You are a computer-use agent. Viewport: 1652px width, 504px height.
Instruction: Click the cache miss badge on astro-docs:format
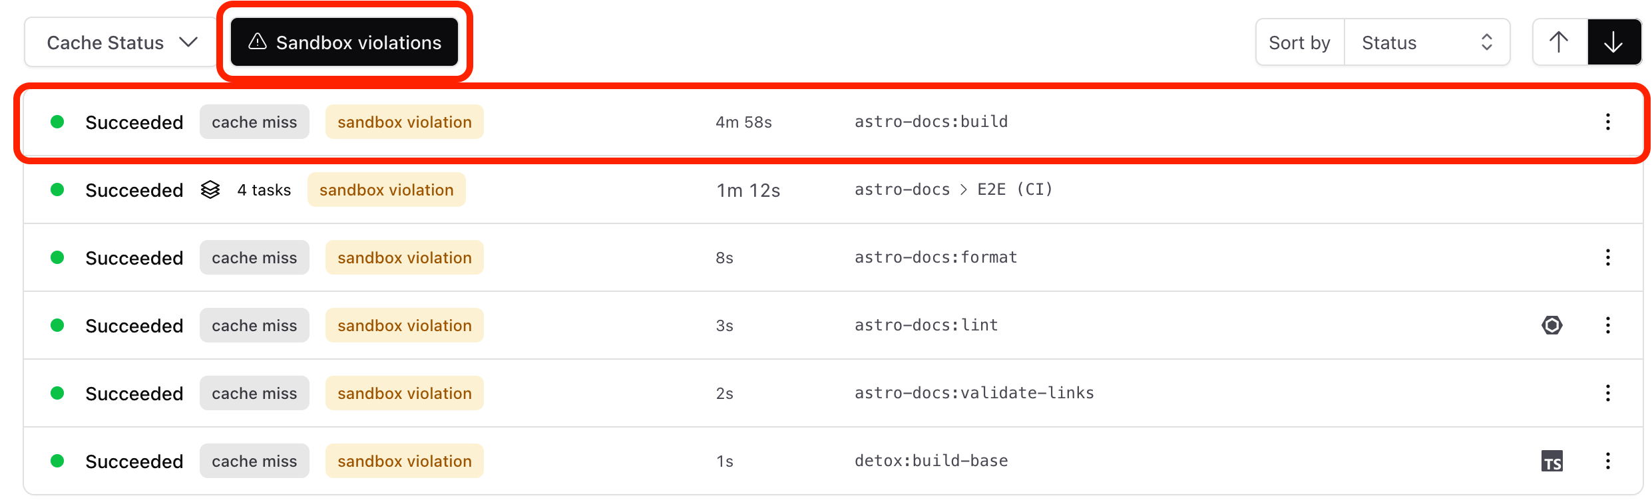coord(254,257)
